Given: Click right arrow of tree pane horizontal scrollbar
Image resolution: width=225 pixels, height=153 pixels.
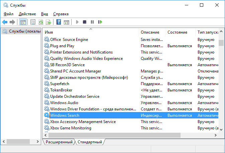Looking at the screenshot, I should pos(38,142).
